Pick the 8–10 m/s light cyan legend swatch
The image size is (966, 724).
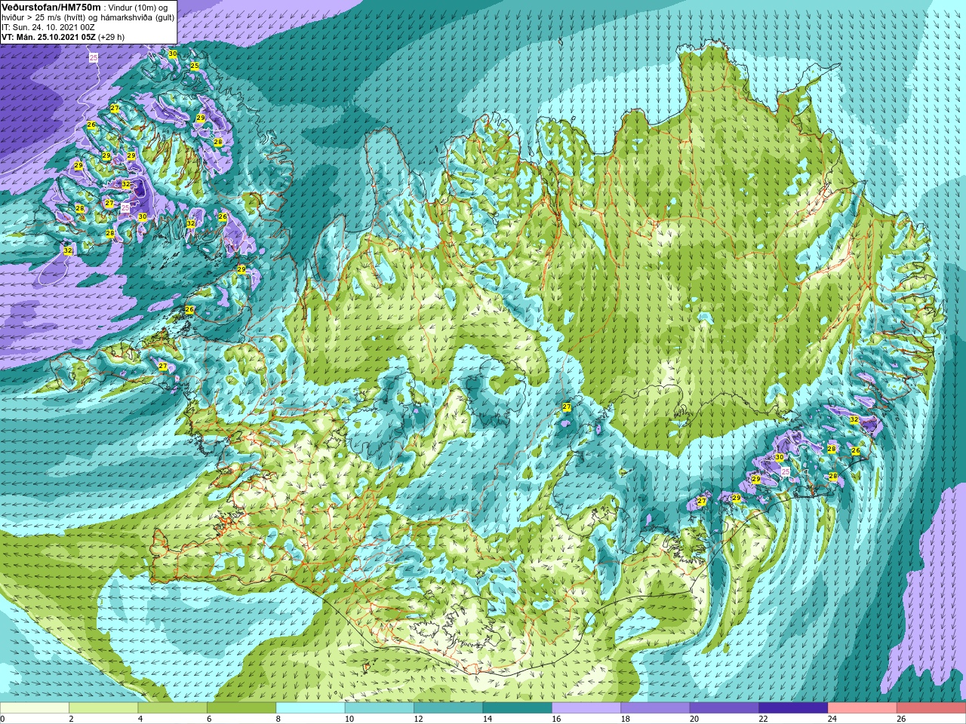310,707
